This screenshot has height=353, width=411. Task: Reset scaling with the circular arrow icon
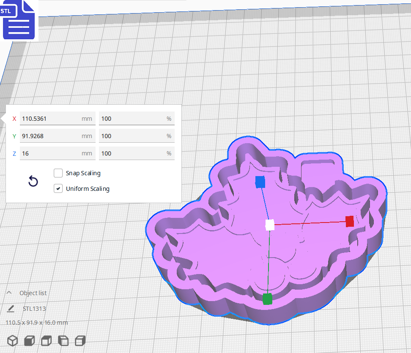coord(33,181)
